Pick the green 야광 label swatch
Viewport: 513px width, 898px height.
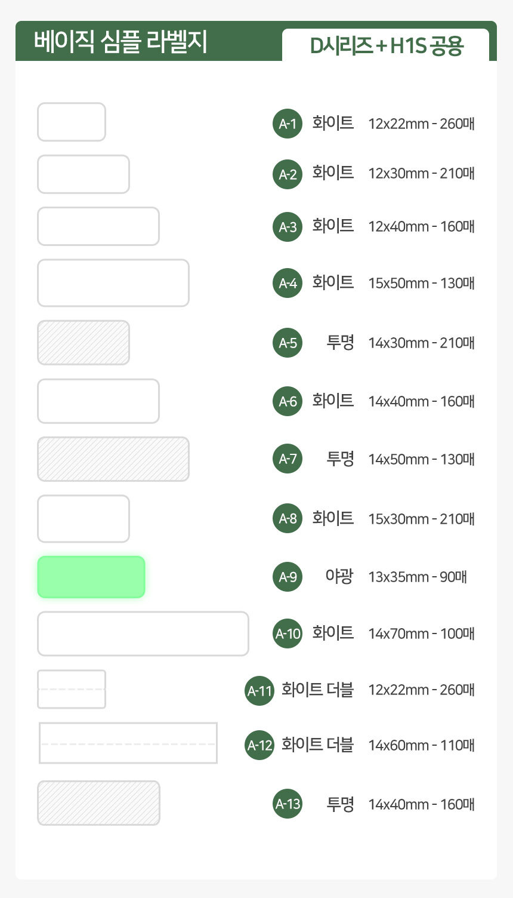coord(91,577)
